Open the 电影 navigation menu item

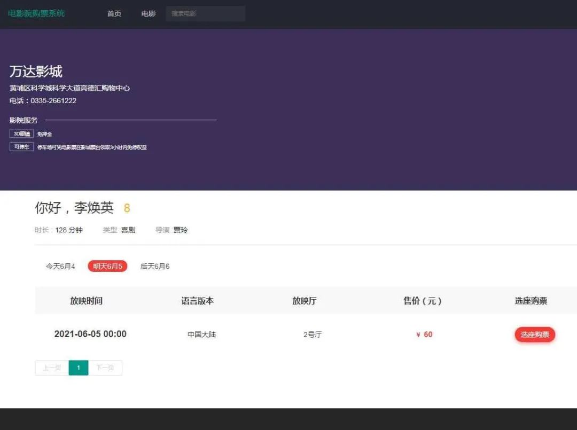[147, 14]
